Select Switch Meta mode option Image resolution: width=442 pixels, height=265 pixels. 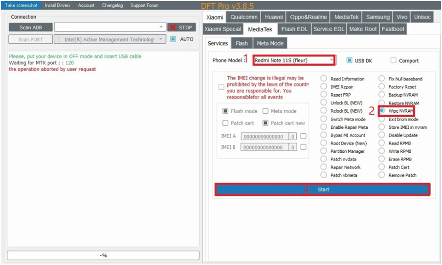324,119
